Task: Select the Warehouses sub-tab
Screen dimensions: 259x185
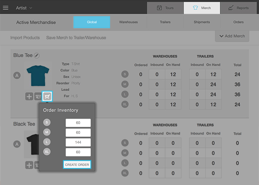Action: coord(128,22)
